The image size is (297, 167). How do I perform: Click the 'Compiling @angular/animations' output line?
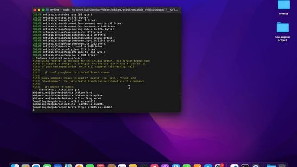click(x=68, y=104)
